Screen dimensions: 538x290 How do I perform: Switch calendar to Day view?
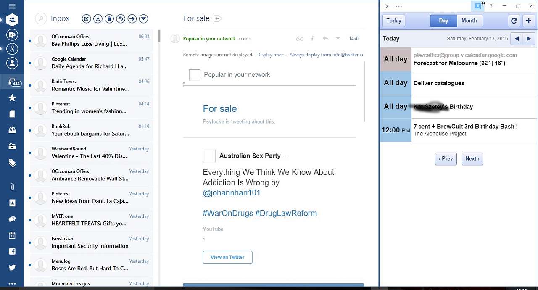(x=443, y=21)
